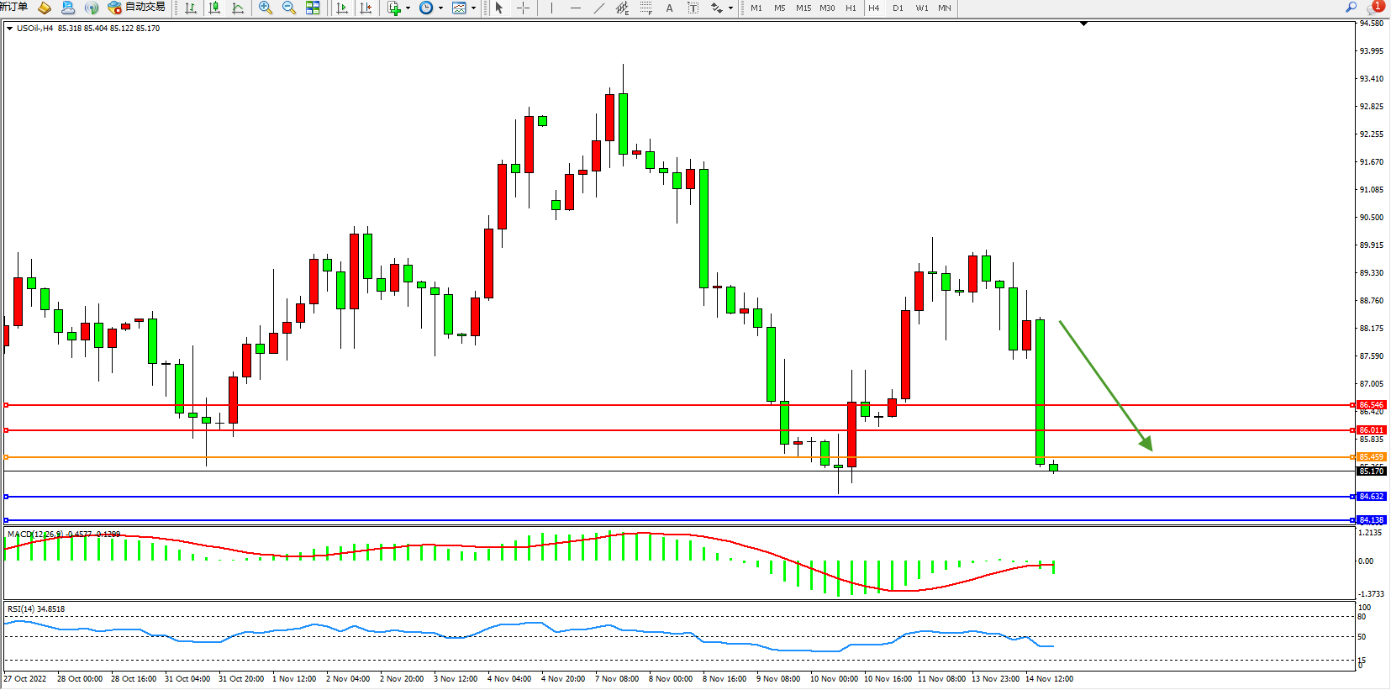Select the crosshair tool
Image resolution: width=1391 pixels, height=690 pixels.
click(x=523, y=8)
